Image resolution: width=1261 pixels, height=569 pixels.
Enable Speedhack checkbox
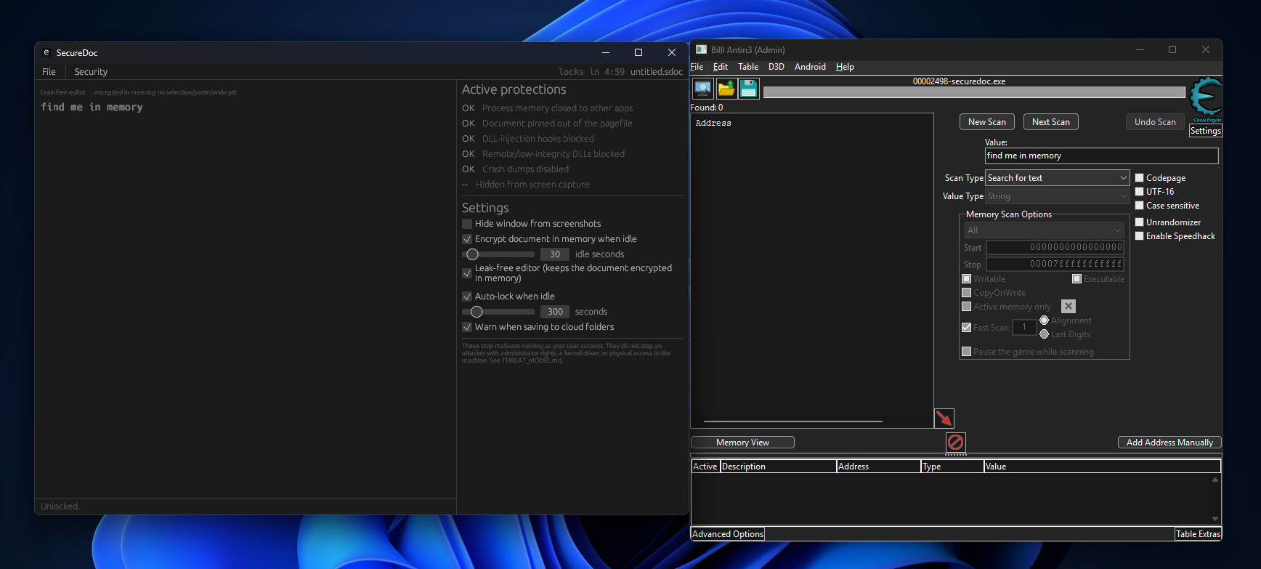tap(1140, 236)
